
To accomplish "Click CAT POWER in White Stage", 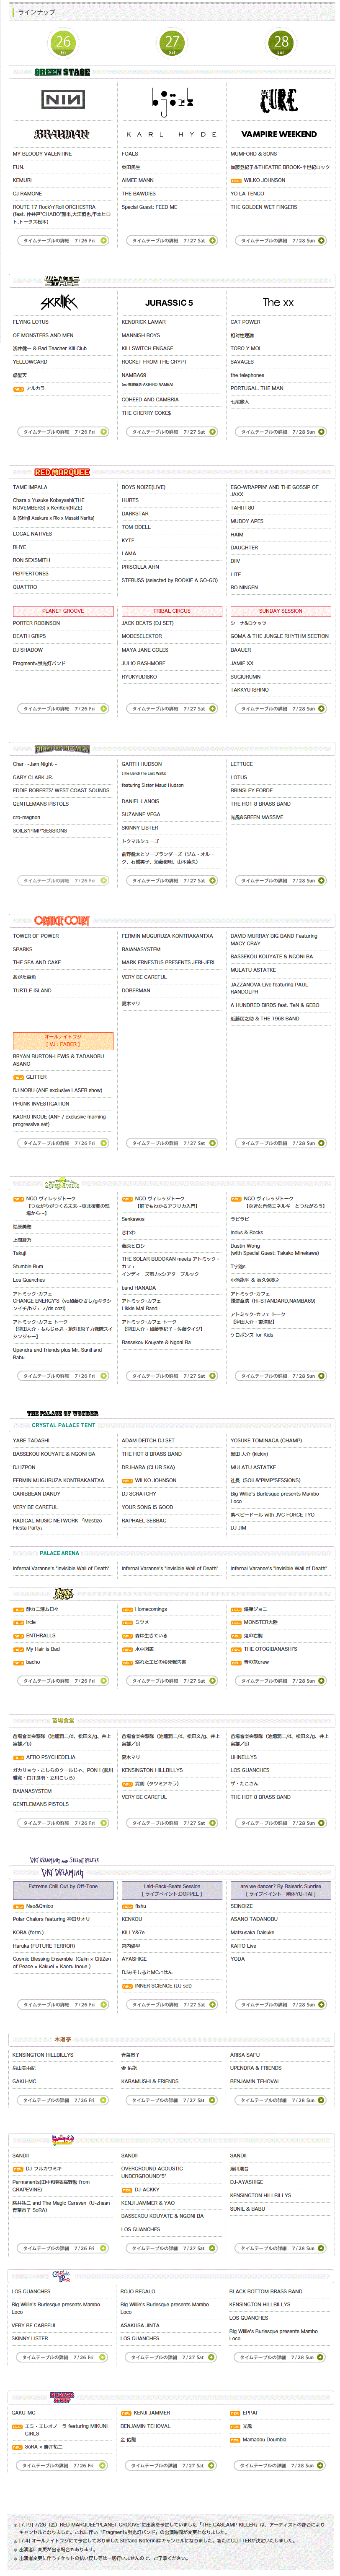I will coord(245,322).
